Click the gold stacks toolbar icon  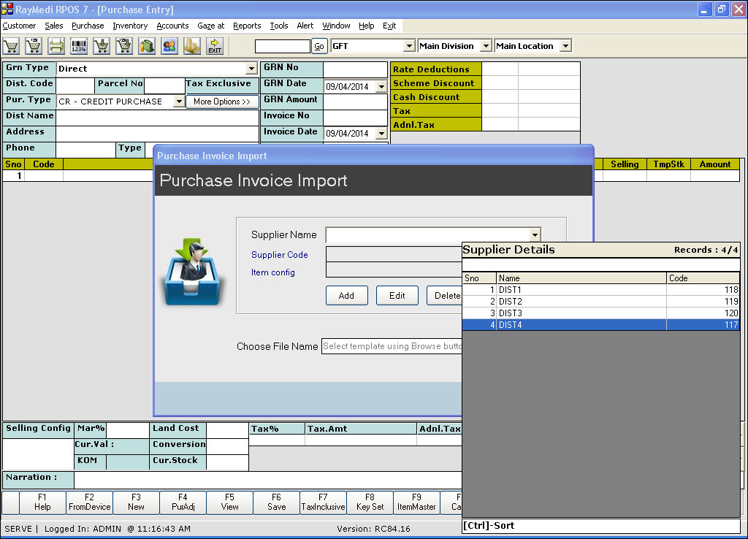192,46
